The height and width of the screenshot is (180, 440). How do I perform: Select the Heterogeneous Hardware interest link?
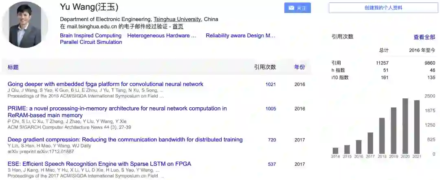162,35
